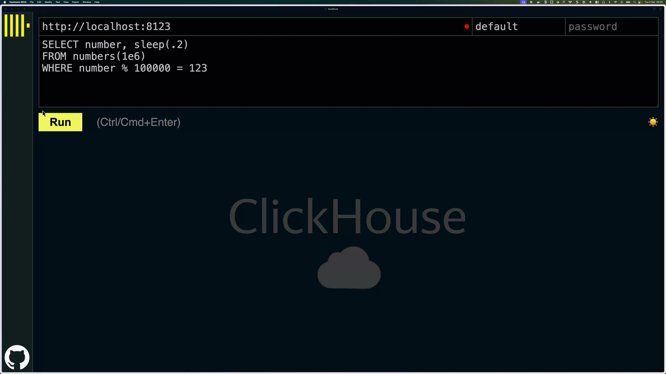The height and width of the screenshot is (374, 666).
Task: Toggle light theme via sun icon
Action: 653,122
